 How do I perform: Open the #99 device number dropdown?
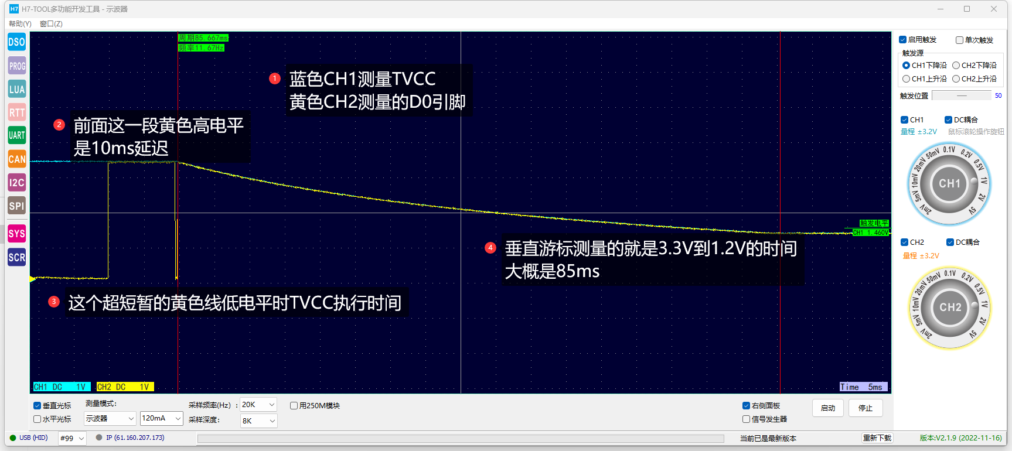click(73, 438)
